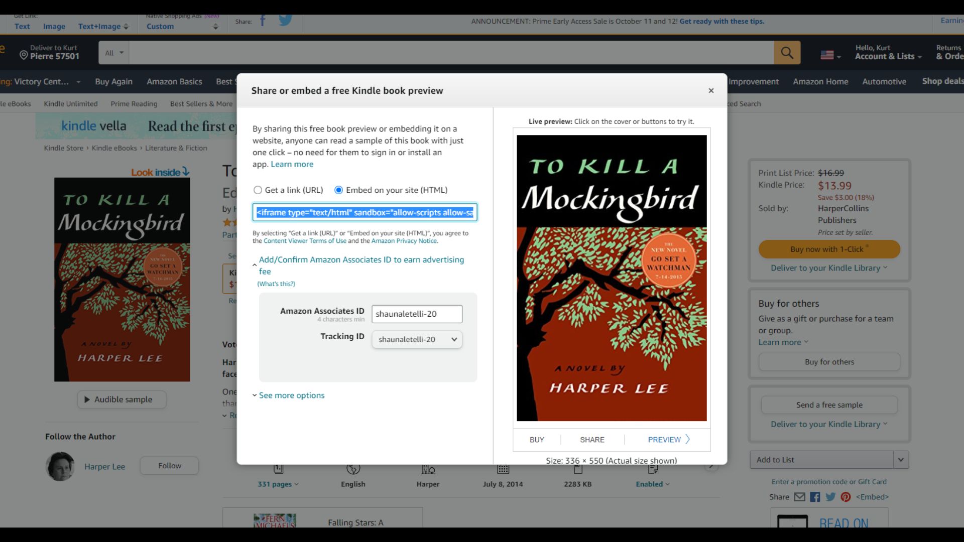Open the Tracking ID dropdown
Image resolution: width=964 pixels, height=542 pixels.
pyautogui.click(x=417, y=340)
